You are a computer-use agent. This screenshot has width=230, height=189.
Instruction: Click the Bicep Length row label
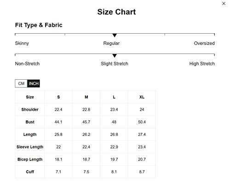pyautogui.click(x=30, y=159)
